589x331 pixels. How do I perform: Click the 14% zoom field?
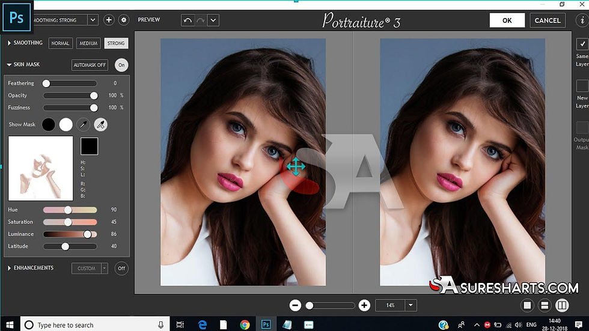click(390, 306)
